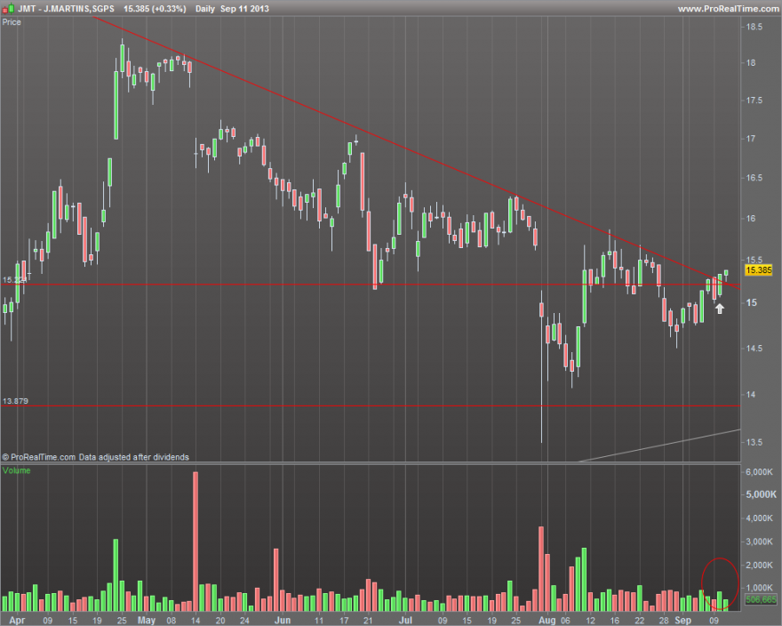This screenshot has width=782, height=626.
Task: Click the 6,000K tick on the volume scale
Action: point(759,472)
